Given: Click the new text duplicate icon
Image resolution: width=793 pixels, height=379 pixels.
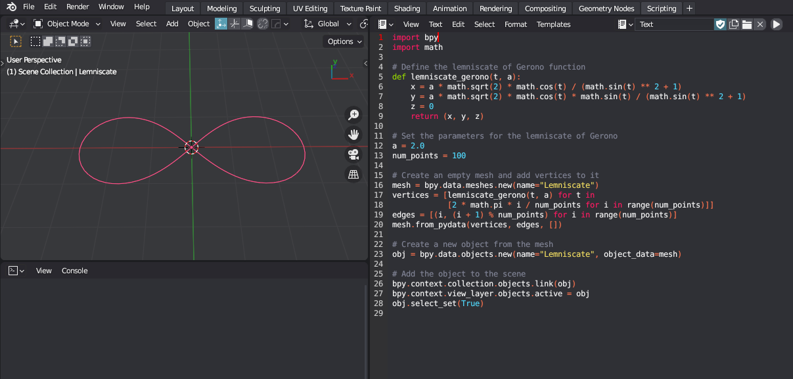Looking at the screenshot, I should click(x=734, y=24).
